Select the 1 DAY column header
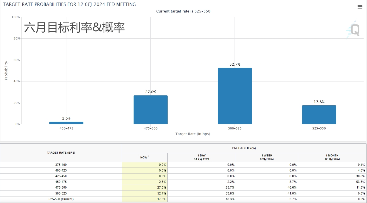The image size is (367, 203). pyautogui.click(x=201, y=157)
